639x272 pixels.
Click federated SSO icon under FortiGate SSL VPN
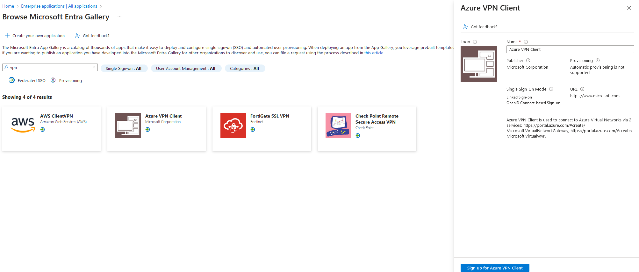coord(253,130)
